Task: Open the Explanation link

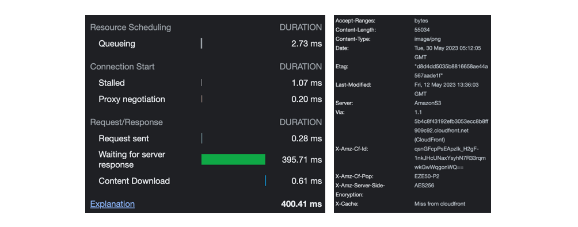Action: pyautogui.click(x=112, y=204)
